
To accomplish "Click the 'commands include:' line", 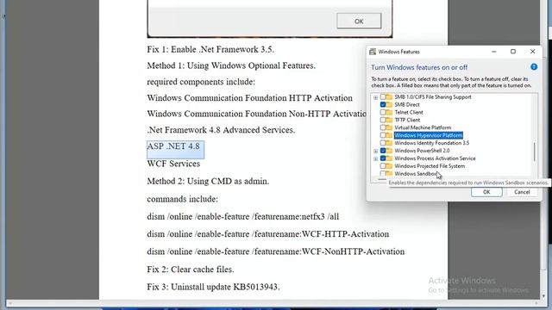I will pyautogui.click(x=182, y=199).
